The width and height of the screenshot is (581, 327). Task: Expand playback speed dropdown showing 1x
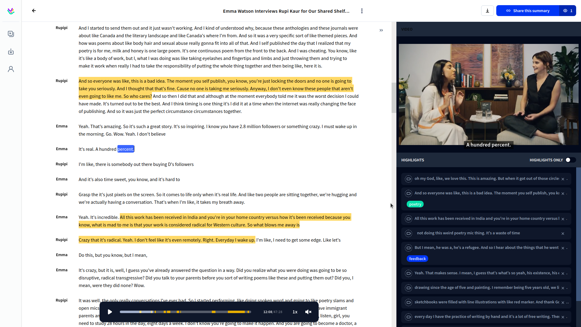[x=295, y=312]
